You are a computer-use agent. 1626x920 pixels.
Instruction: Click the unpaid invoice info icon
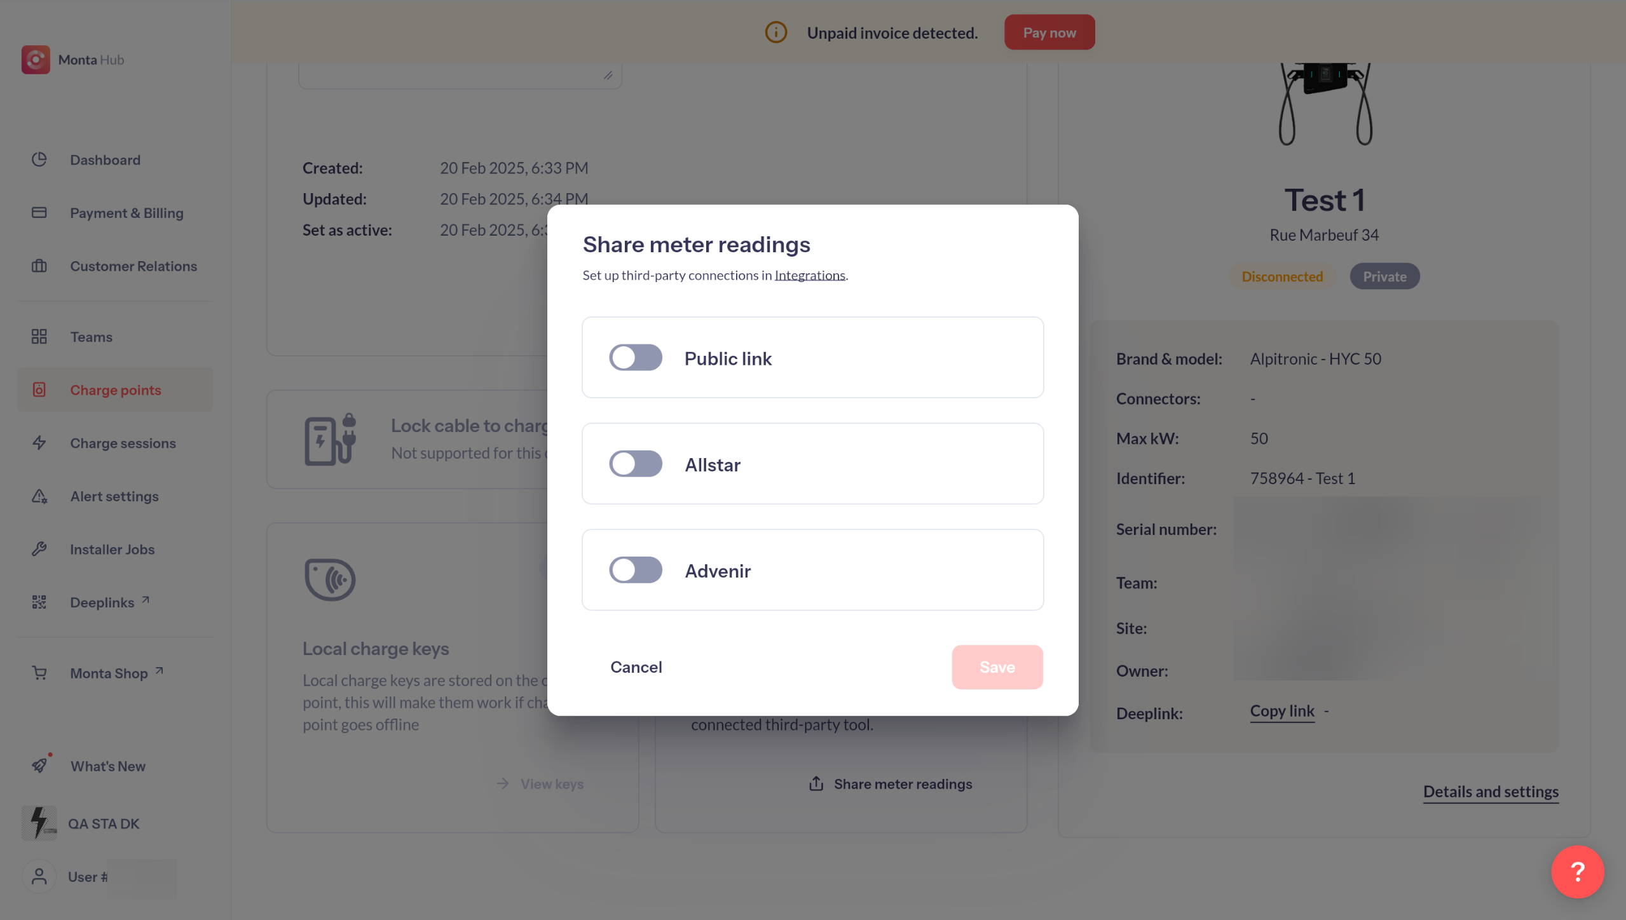tap(776, 32)
